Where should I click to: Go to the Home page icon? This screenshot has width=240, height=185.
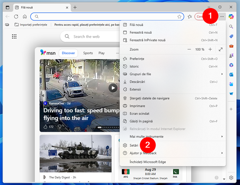pos(24,17)
